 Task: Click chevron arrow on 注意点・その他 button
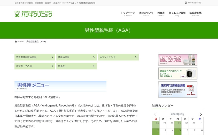[x=52, y=66]
